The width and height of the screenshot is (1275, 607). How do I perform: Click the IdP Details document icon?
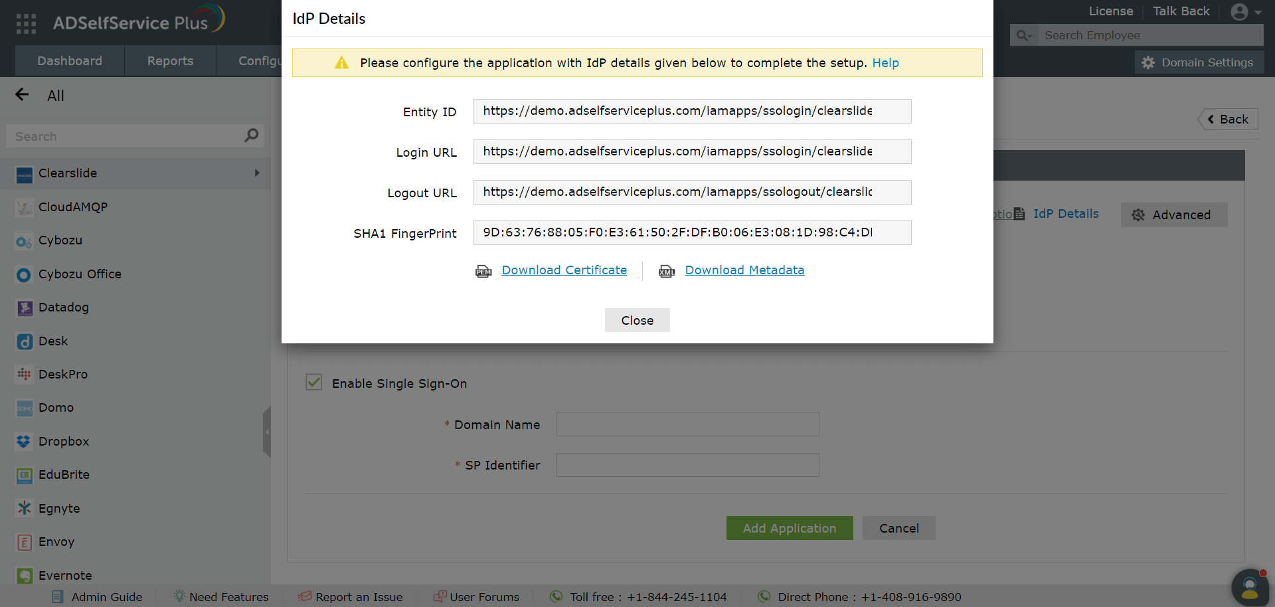click(1019, 214)
